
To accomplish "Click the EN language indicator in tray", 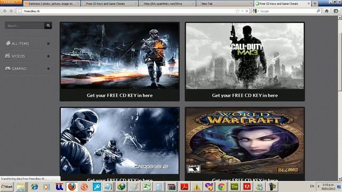I will (x=312, y=186).
